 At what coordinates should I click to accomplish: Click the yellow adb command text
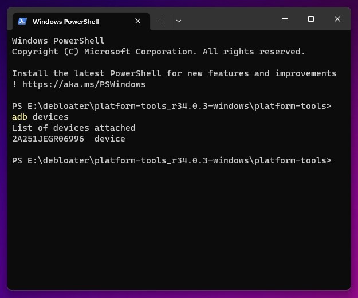[x=19, y=117]
